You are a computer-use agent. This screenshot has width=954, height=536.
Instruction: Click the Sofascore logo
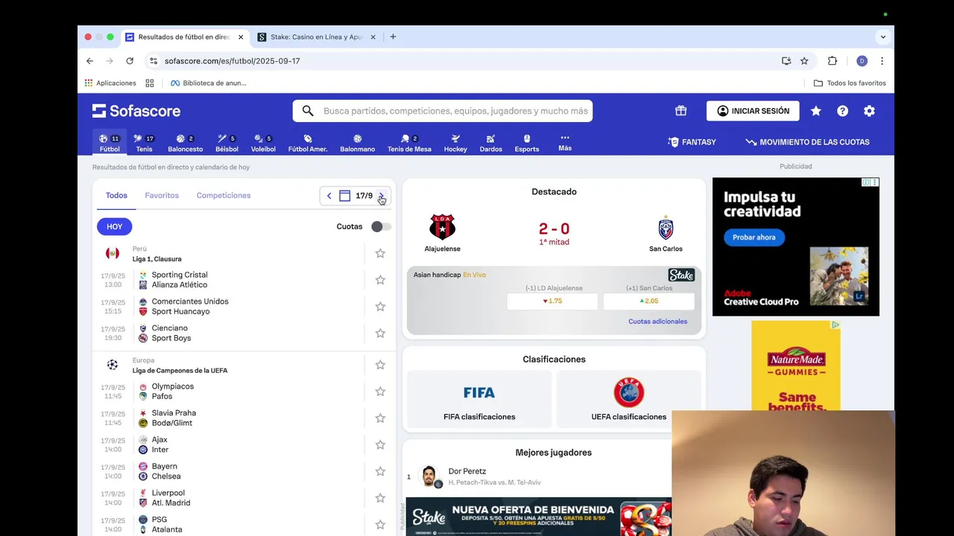[136, 111]
